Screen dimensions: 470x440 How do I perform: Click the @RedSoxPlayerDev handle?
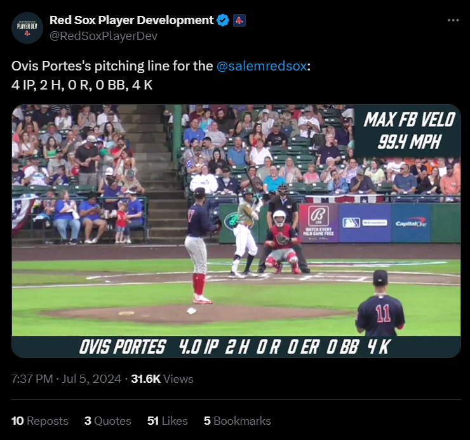104,36
